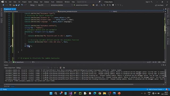Click the split editor icon above scrollbar
The image size is (170, 96).
point(165,11)
